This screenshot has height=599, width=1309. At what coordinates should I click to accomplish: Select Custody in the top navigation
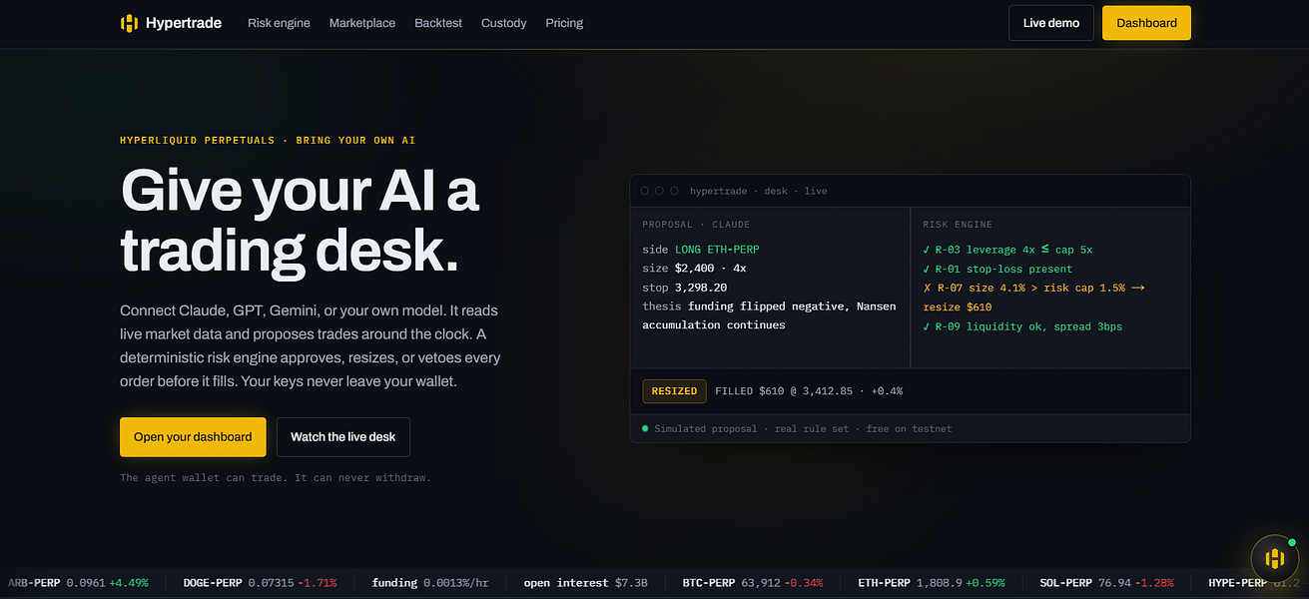503,23
